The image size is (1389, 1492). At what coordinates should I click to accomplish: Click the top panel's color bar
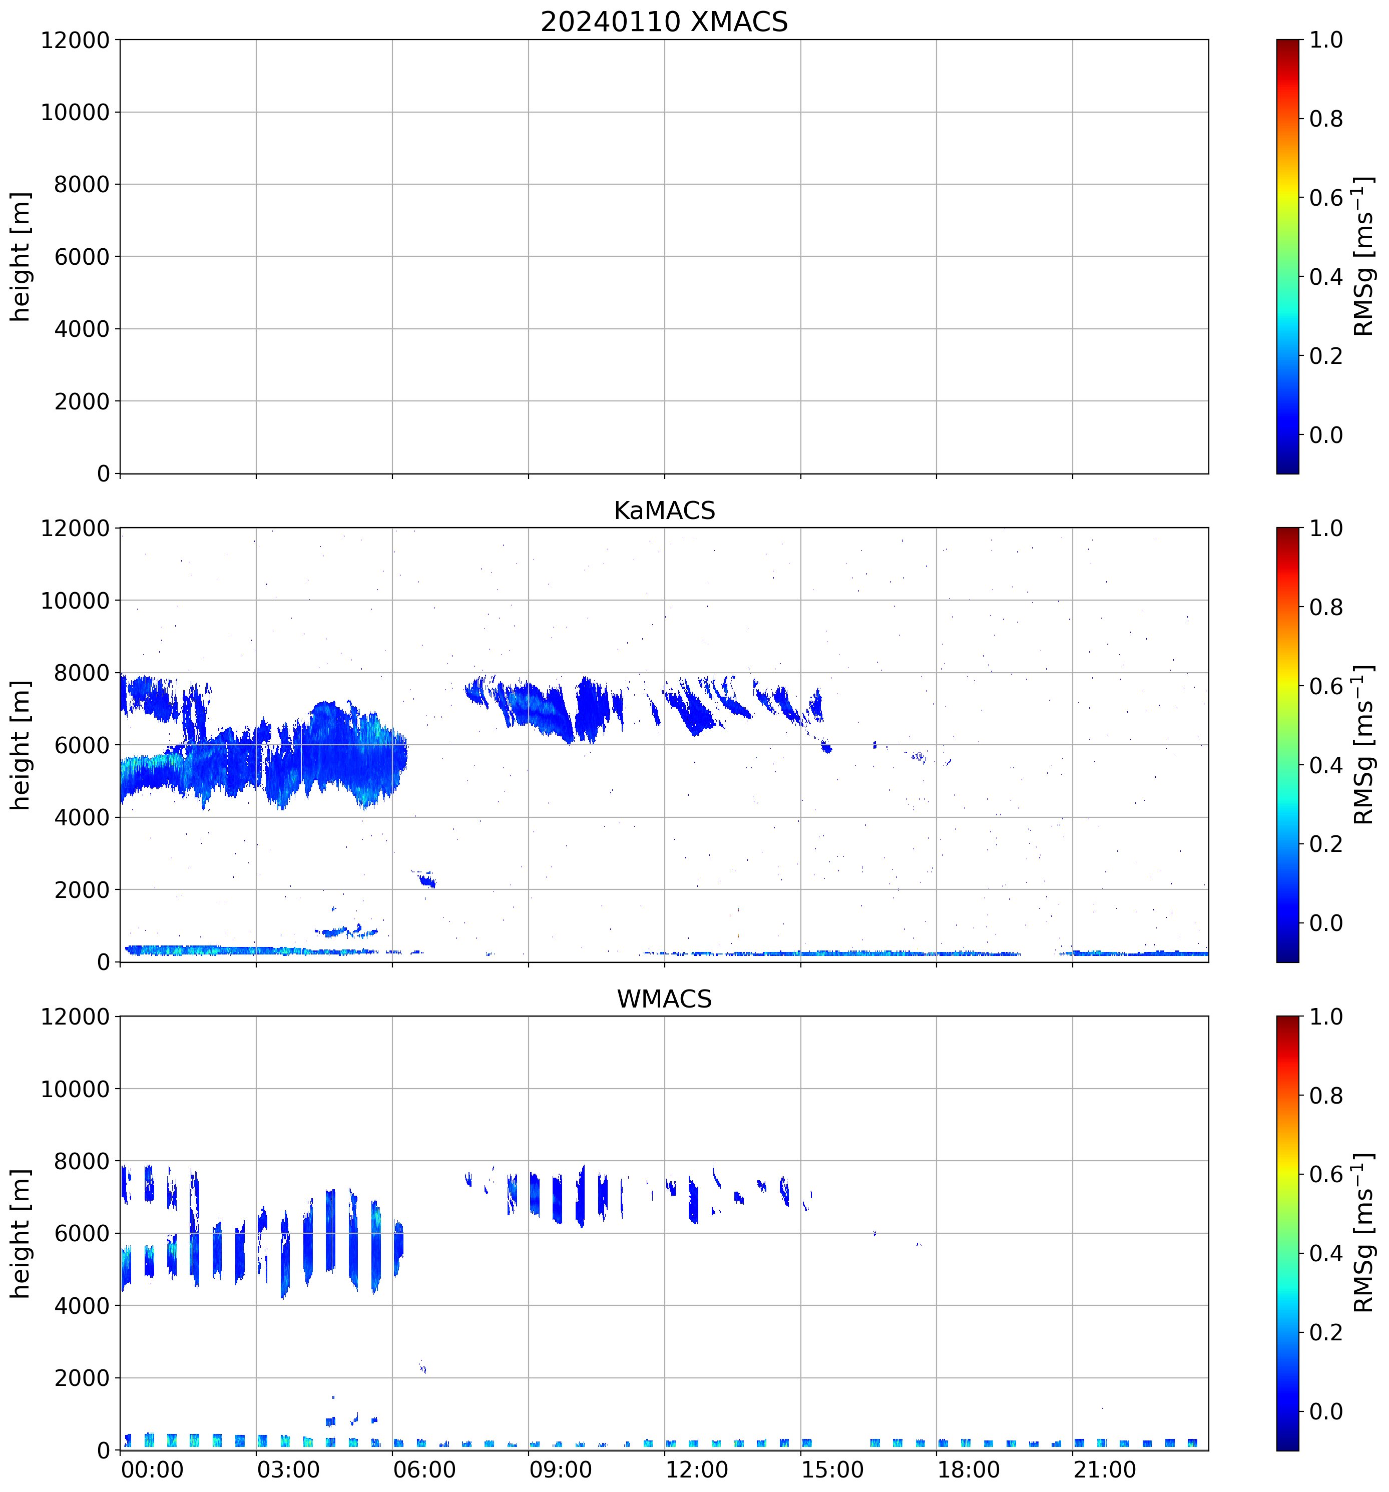click(x=1287, y=256)
